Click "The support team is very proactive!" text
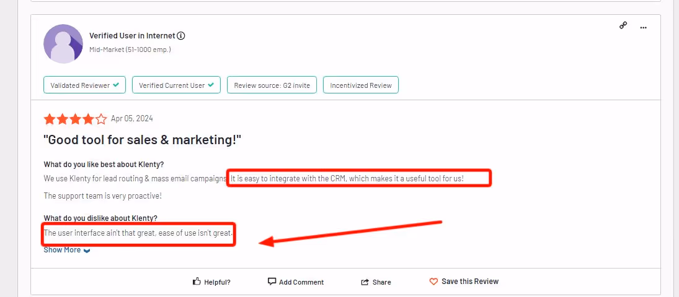This screenshot has height=297, width=679. [x=103, y=196]
